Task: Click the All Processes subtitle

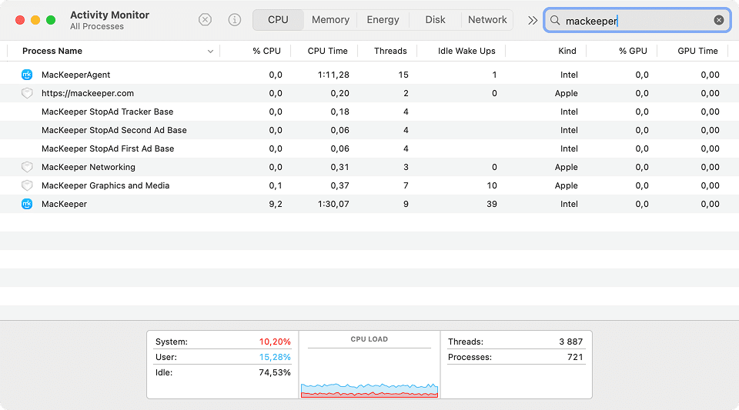Action: [x=97, y=27]
